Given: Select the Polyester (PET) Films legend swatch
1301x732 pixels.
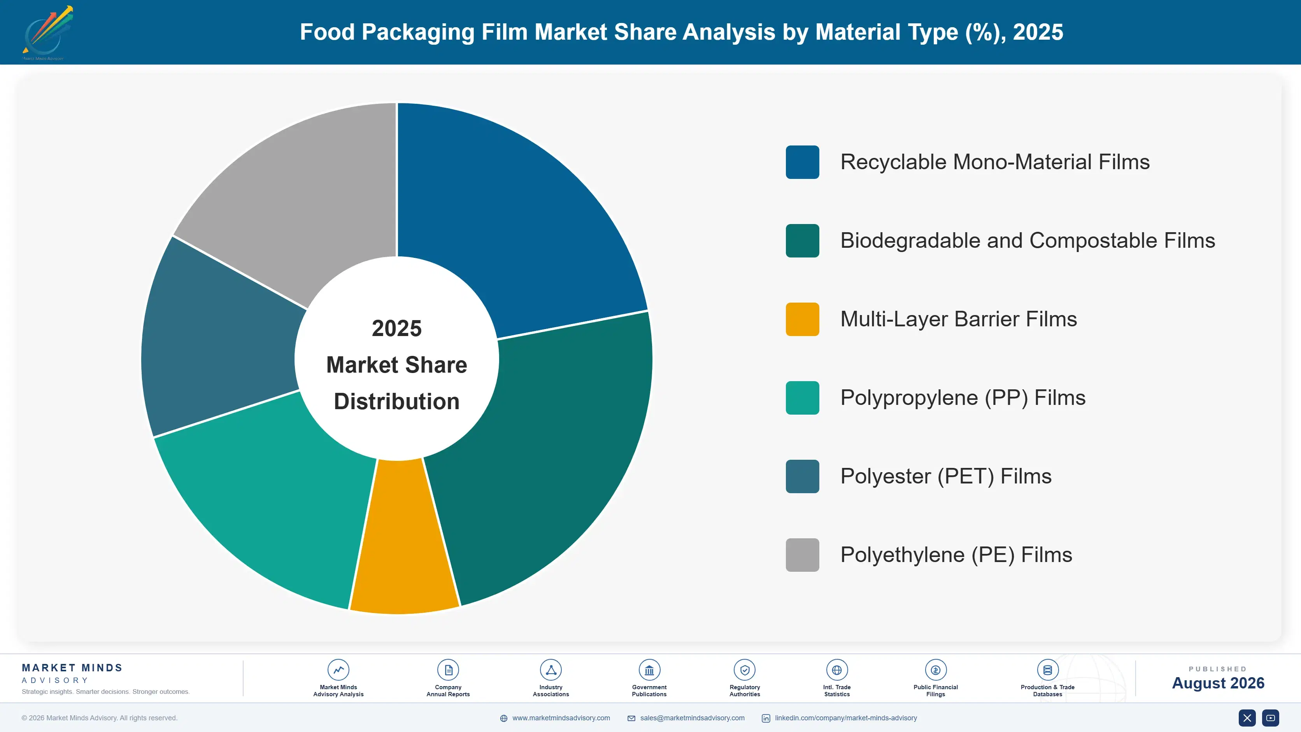Looking at the screenshot, I should click(x=802, y=476).
